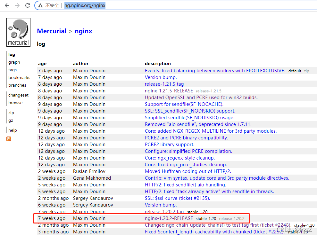Click the 'release-1.21.5' tag label

209,91
